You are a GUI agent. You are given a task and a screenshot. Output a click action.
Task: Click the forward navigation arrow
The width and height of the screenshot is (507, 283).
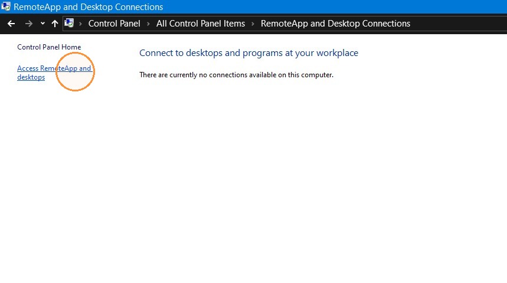click(29, 24)
